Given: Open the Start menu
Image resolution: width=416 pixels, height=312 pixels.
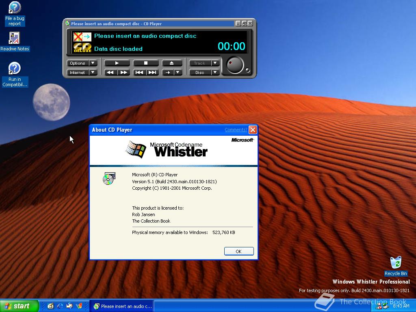Looking at the screenshot, I should (19, 306).
